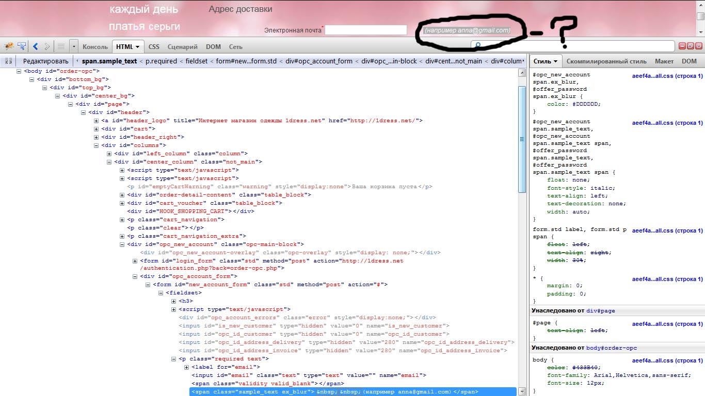Open the main-panel DOM tab next to Сценарий

213,47
